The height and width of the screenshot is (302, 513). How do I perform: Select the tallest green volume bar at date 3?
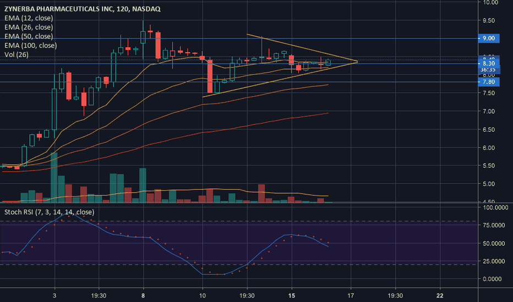coord(54,177)
